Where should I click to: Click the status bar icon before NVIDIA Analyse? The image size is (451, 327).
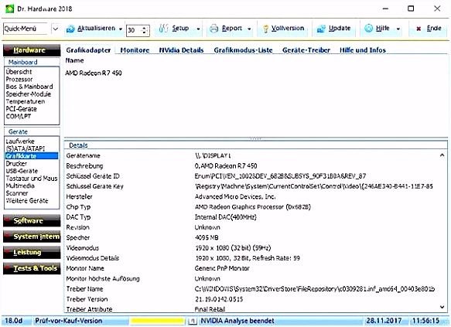click(193, 321)
